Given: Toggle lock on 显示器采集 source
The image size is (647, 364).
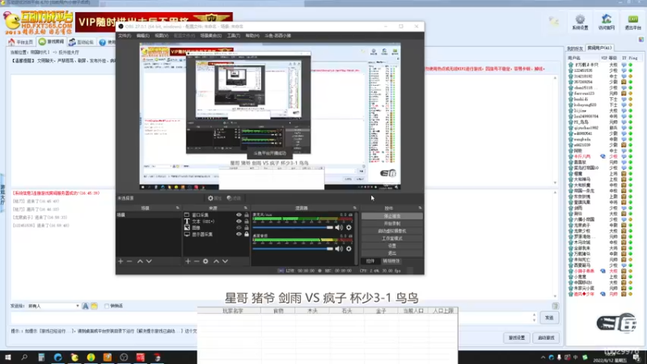Looking at the screenshot, I should [247, 234].
